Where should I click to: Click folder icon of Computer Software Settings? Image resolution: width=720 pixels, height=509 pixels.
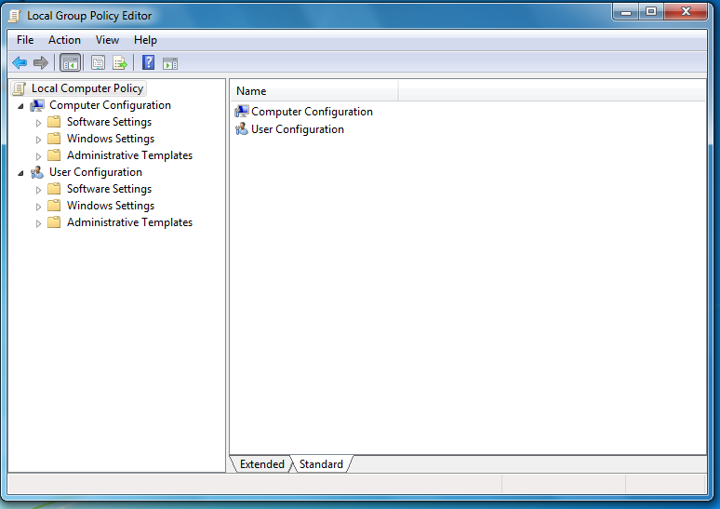pyautogui.click(x=54, y=122)
